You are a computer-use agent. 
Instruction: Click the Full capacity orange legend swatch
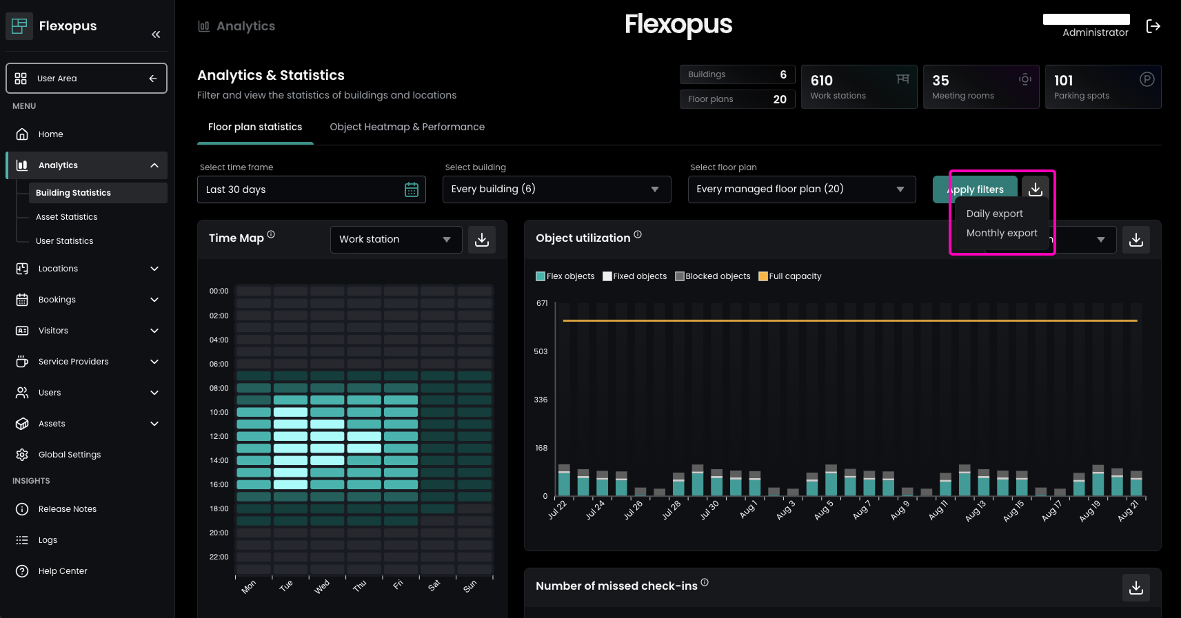763,276
